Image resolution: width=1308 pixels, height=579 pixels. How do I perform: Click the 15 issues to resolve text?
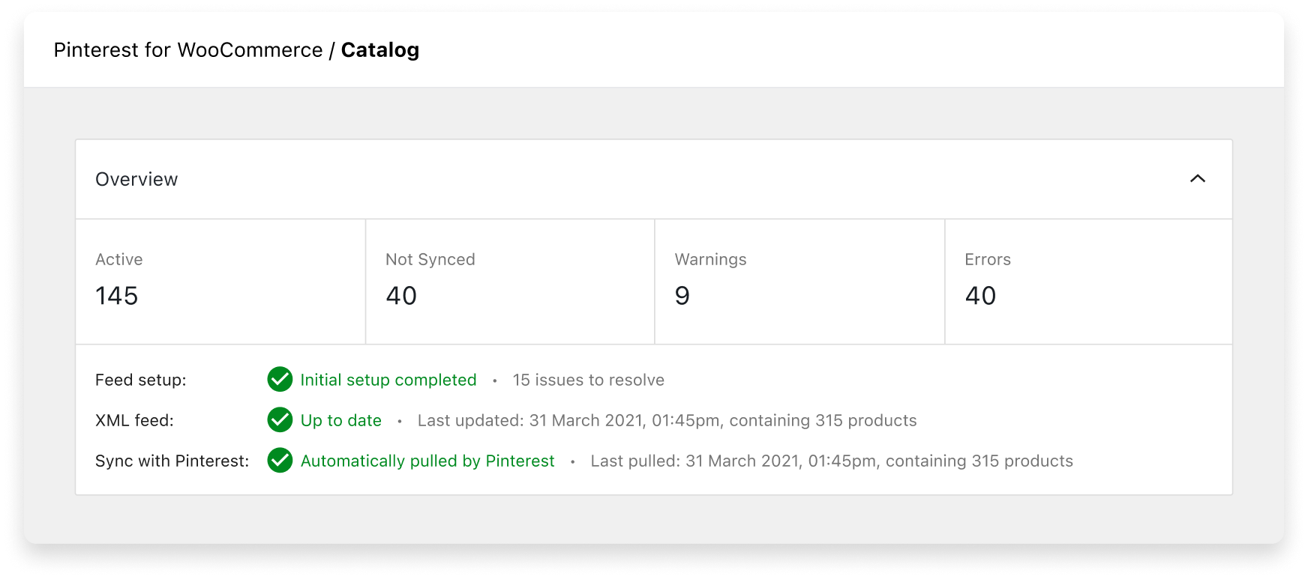(x=588, y=380)
